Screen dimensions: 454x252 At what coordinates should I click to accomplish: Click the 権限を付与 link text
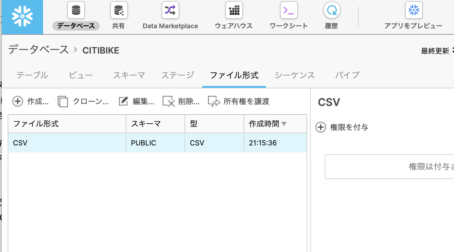pyautogui.click(x=349, y=127)
